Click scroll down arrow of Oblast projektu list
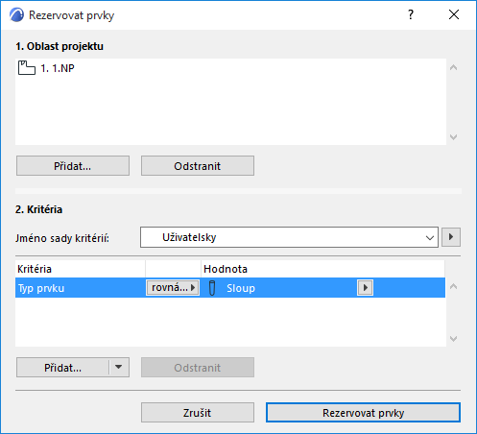This screenshot has height=434, width=477. tap(453, 137)
